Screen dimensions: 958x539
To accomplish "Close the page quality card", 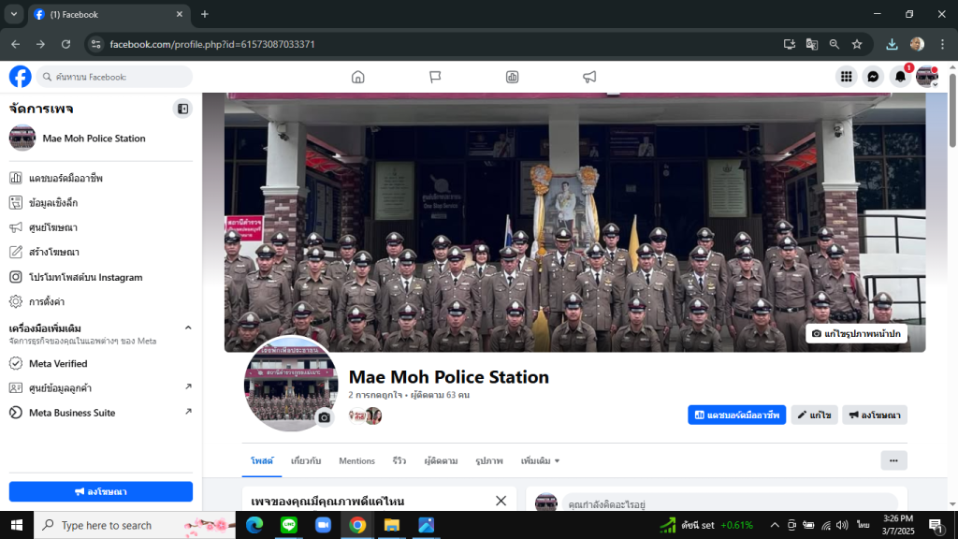I will 501,501.
